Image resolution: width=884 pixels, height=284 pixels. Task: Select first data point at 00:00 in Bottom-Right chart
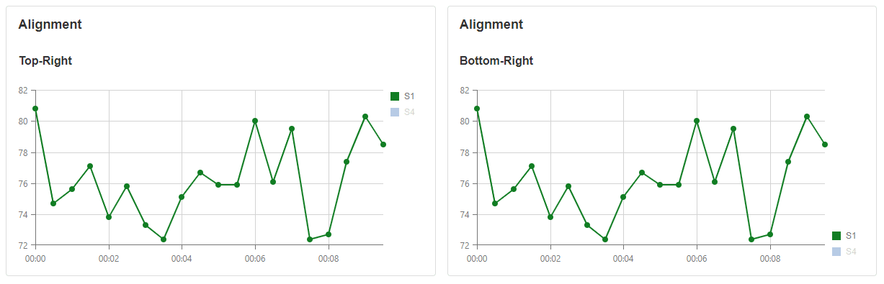coord(477,109)
